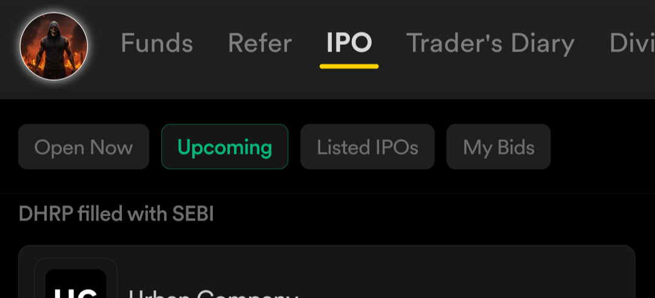This screenshot has width=655, height=298.
Task: Click the UC company logo
Action: pyautogui.click(x=76, y=283)
